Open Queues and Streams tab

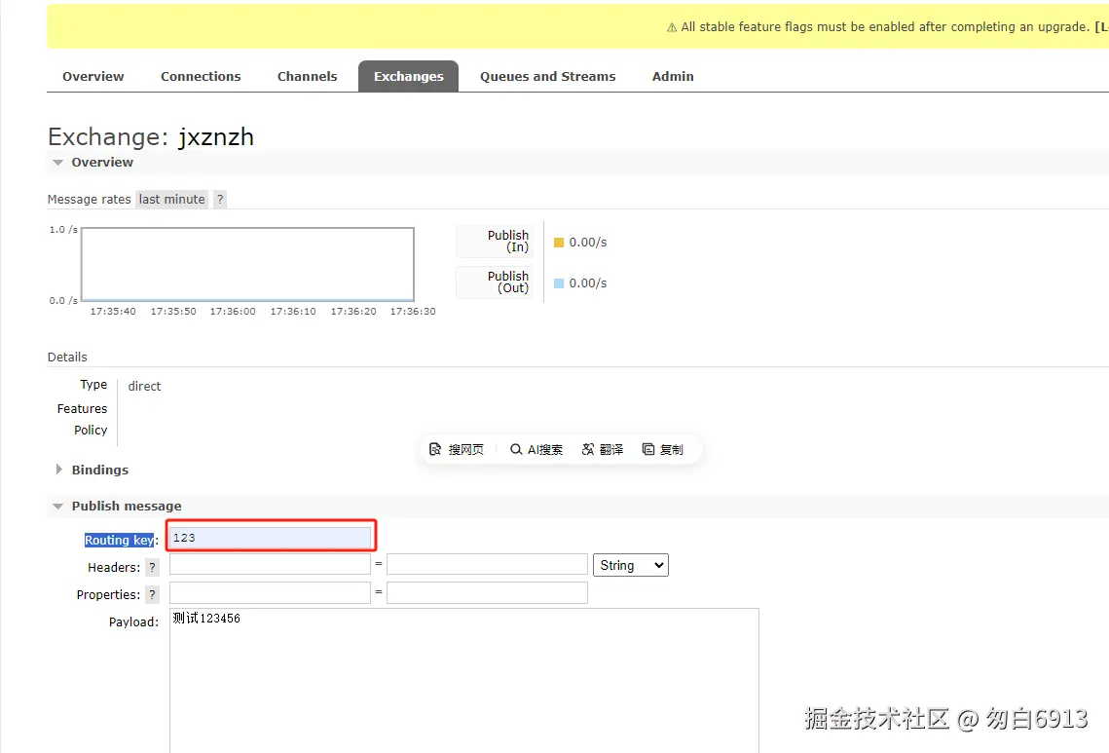547,76
